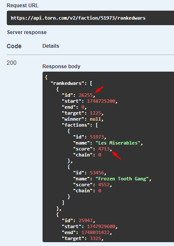Click the Response body label

[x=61, y=67]
